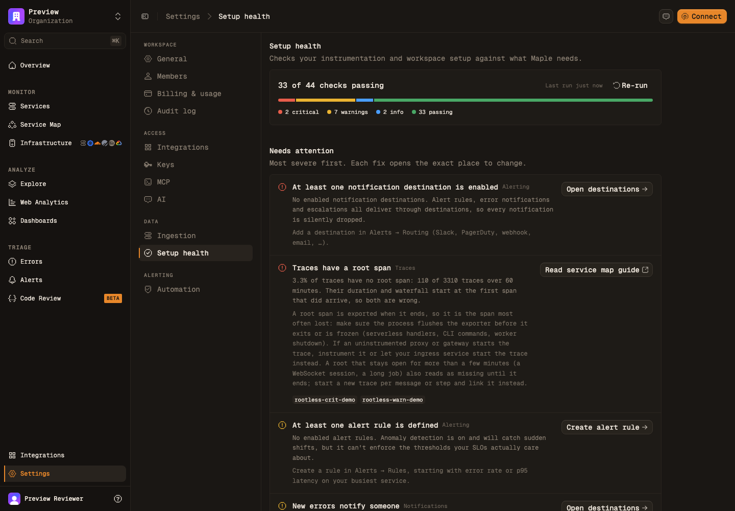Click the '2 critical' legend entry
This screenshot has height=511, width=735.
(x=299, y=112)
